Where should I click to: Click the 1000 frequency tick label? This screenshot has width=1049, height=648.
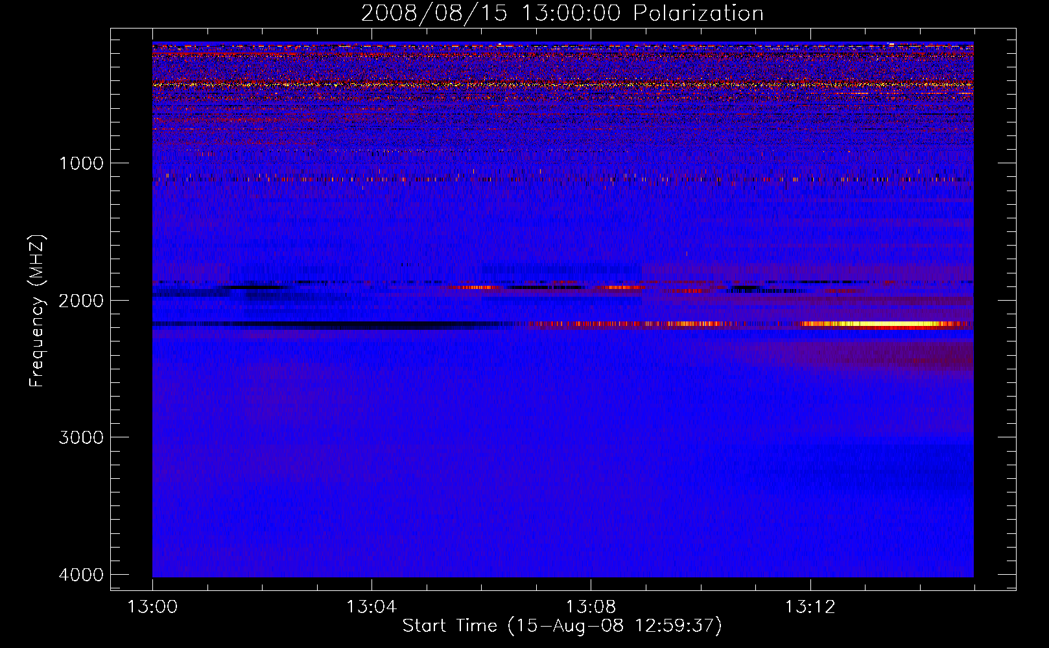(x=82, y=163)
